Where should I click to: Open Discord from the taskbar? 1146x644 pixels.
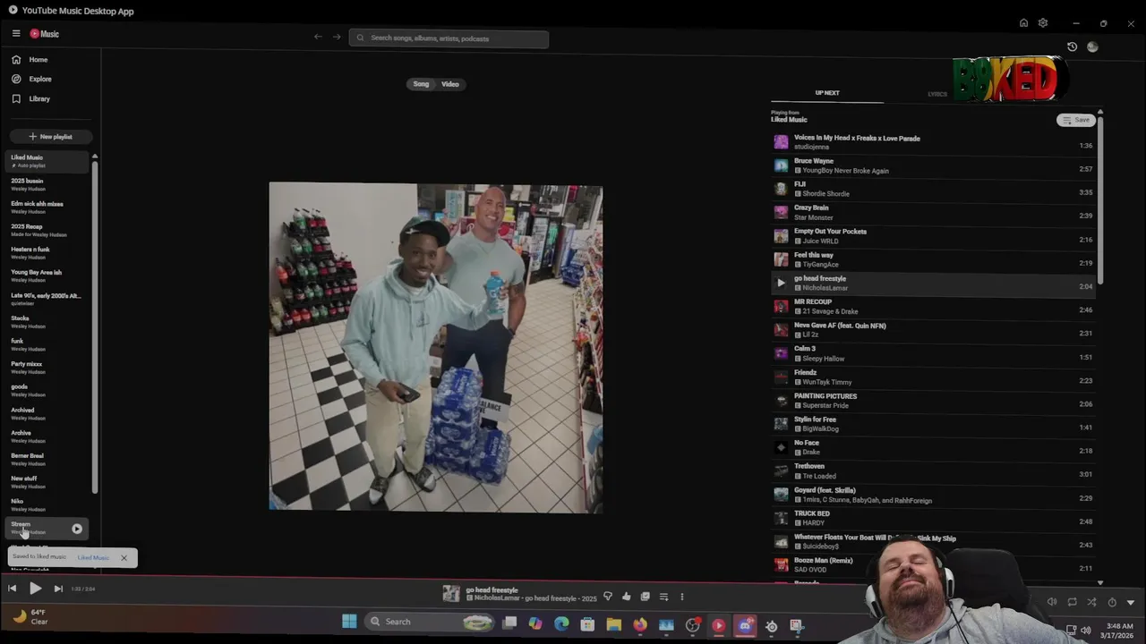pyautogui.click(x=745, y=625)
